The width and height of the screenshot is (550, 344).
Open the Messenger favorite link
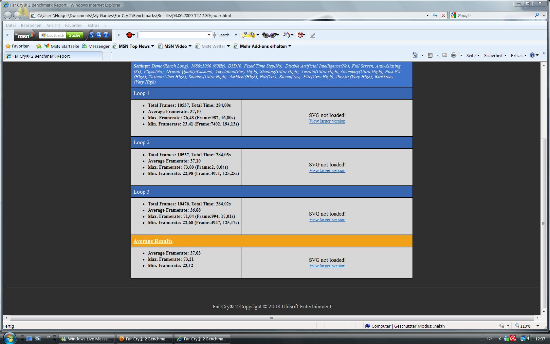pyautogui.click(x=96, y=46)
